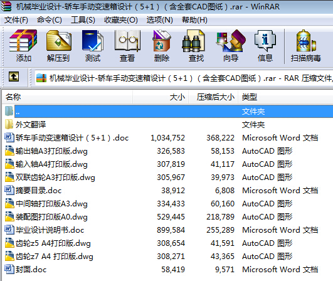Viewport: 333px width, 281px height.
Task: Open the 工具(S) menu
Action: 83,20
